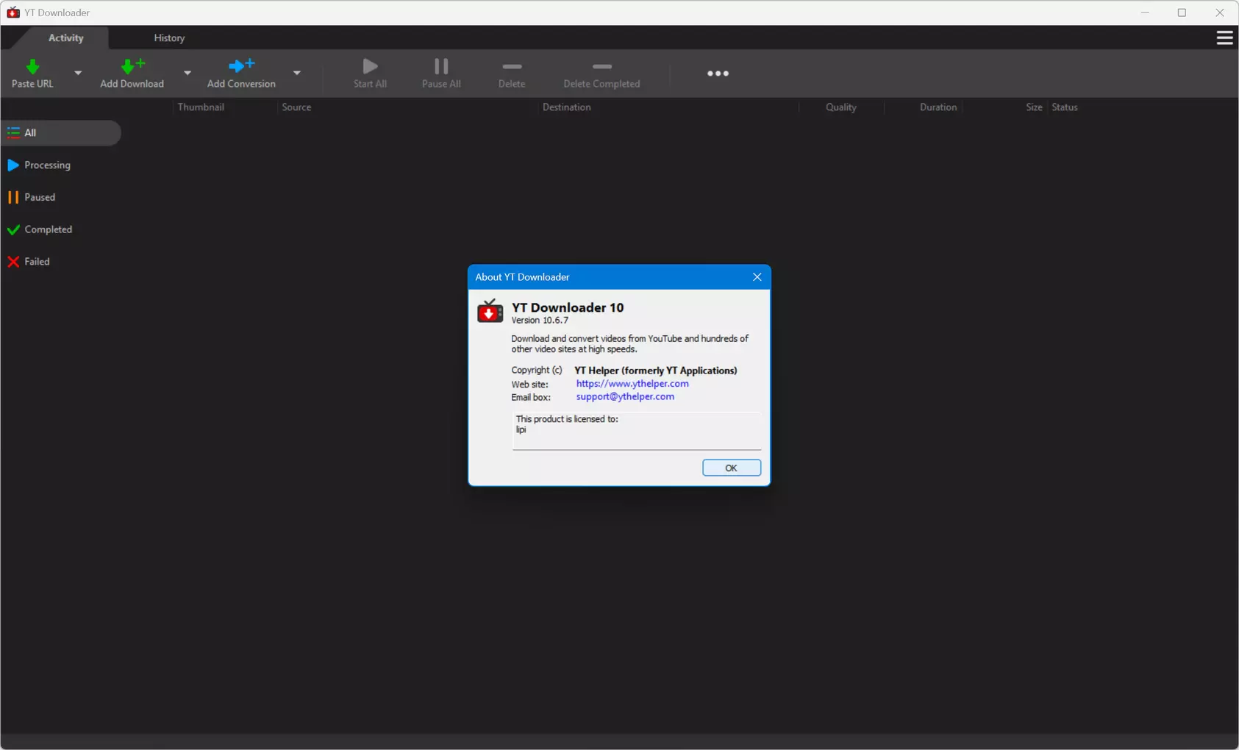The image size is (1239, 750).
Task: Maximize the YT Downloader window
Action: click(1182, 12)
